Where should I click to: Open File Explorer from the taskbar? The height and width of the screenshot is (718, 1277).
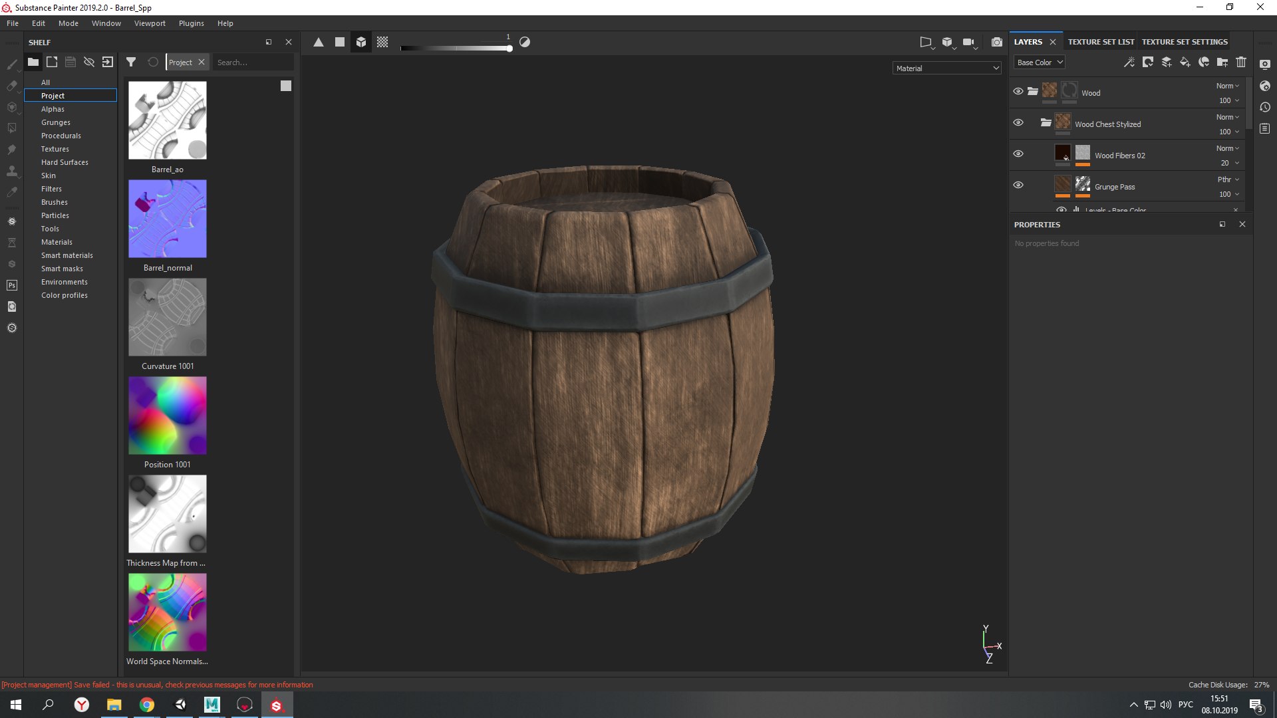pyautogui.click(x=114, y=705)
